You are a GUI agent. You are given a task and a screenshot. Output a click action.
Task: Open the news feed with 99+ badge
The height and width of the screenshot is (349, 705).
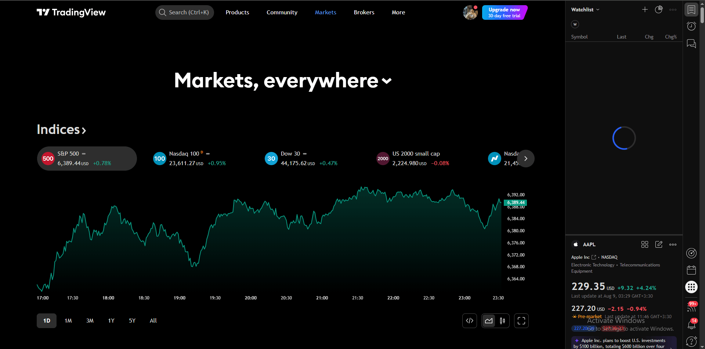coord(691,307)
